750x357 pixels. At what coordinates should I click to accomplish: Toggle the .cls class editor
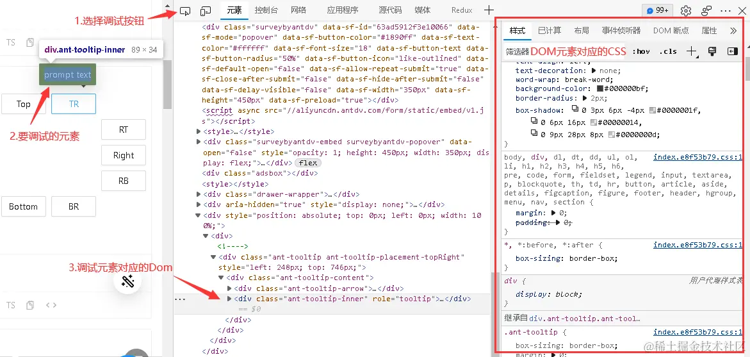pos(668,51)
